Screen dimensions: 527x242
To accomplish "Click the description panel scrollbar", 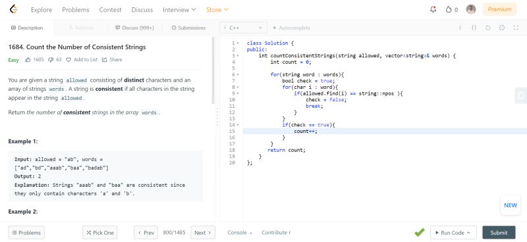I will click(x=213, y=70).
